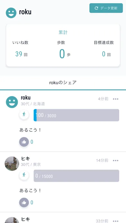Open ヒキ's profile photo in the 14分前 post

[12, 163]
